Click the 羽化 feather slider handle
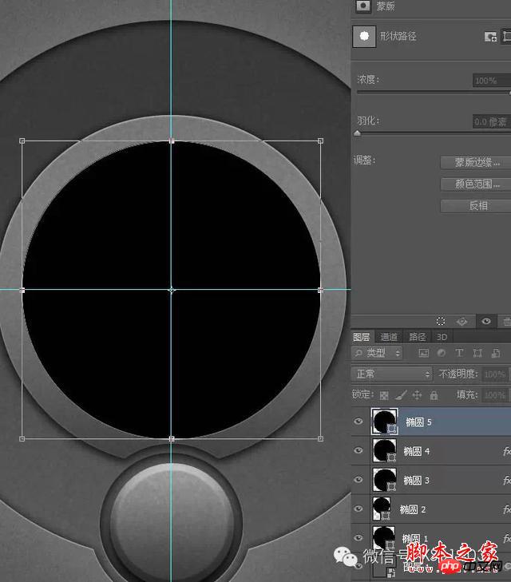This screenshot has height=582, width=511. tap(358, 133)
